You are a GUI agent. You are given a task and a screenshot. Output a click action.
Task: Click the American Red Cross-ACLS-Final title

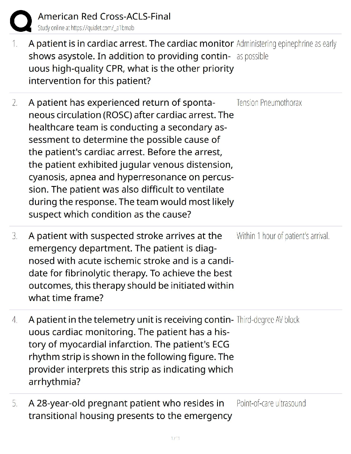click(x=104, y=16)
